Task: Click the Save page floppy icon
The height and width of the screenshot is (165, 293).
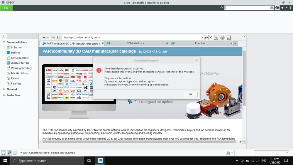Action: (229, 37)
